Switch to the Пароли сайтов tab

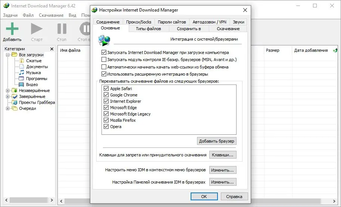[x=172, y=22]
